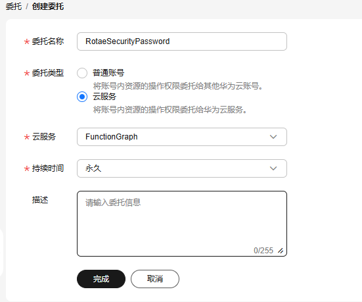Click the red asterisk beside 云服务 label
Image resolution: width=362 pixels, height=302 pixels.
(x=27, y=137)
